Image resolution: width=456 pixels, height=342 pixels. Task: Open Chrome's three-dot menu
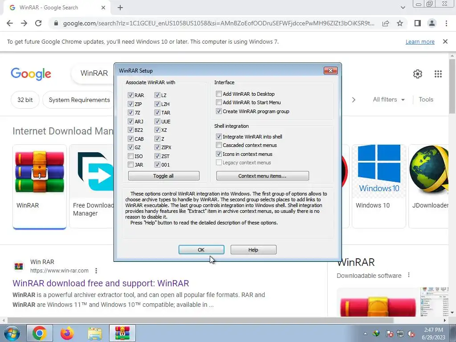(446, 23)
